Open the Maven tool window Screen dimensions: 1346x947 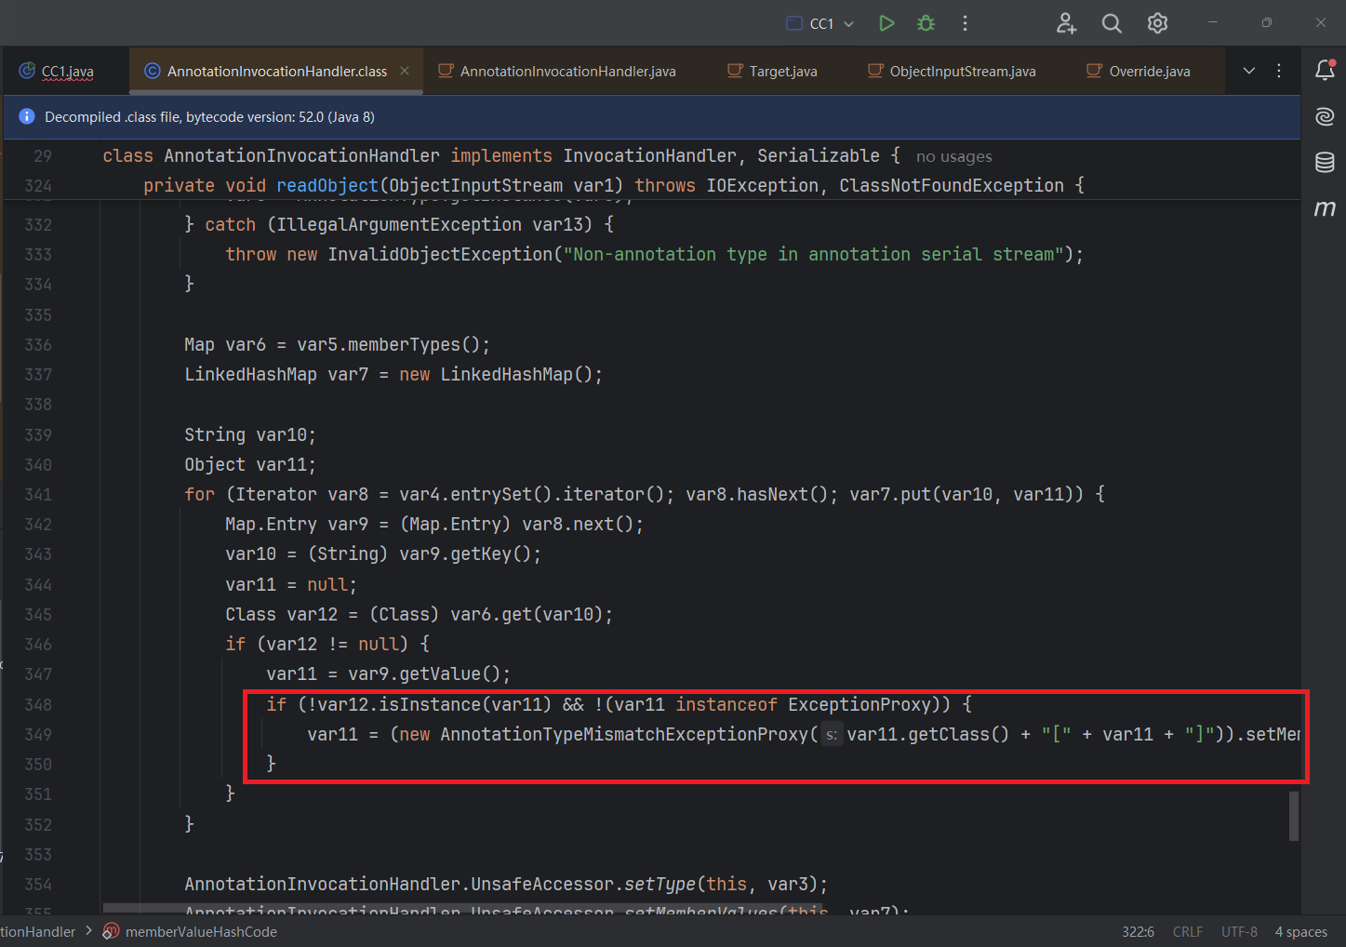coord(1325,207)
